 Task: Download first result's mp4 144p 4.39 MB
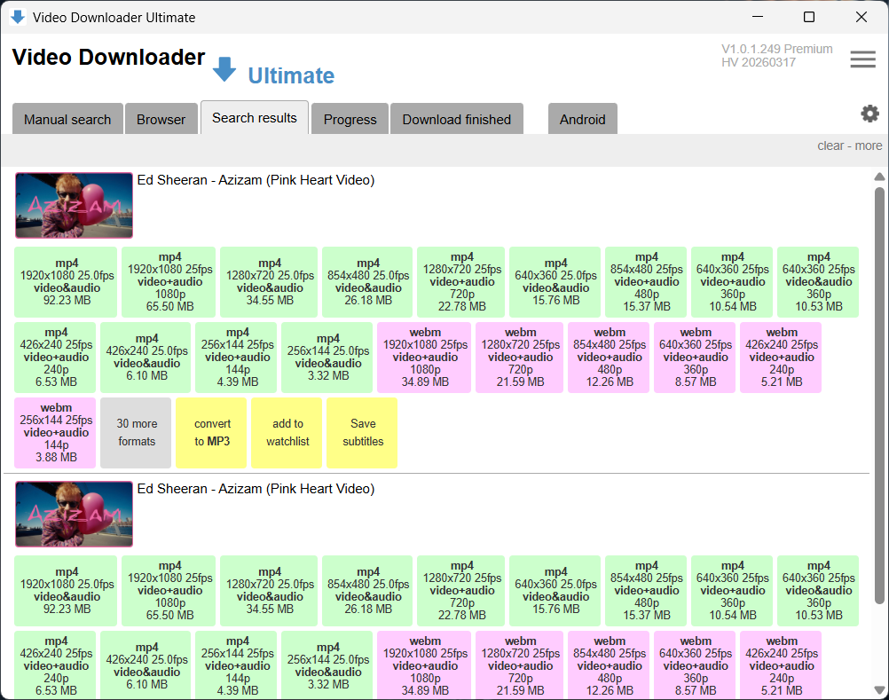[236, 357]
